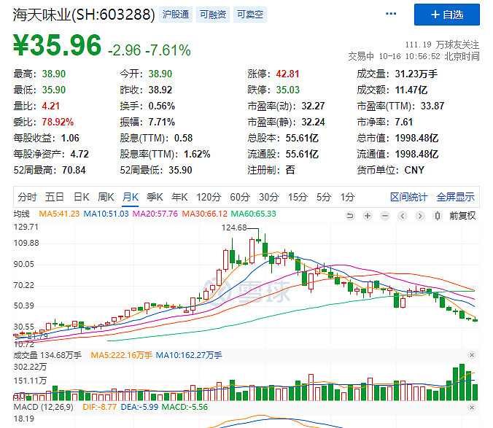
Task: Click the DIF:-8.77 indicator value
Action: tap(100, 407)
